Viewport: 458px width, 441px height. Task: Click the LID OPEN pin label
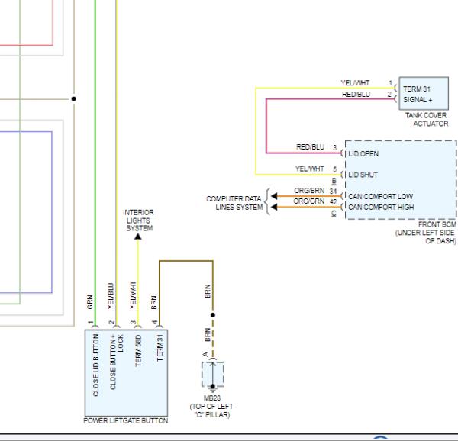(363, 153)
